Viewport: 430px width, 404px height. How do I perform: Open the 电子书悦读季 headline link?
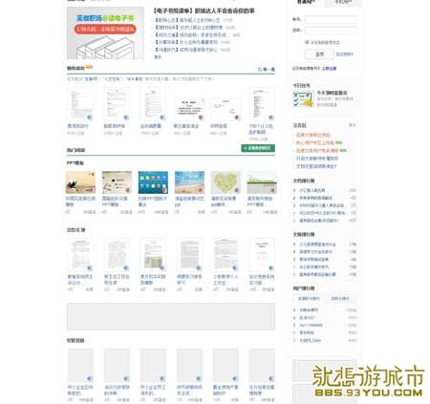coord(204,11)
